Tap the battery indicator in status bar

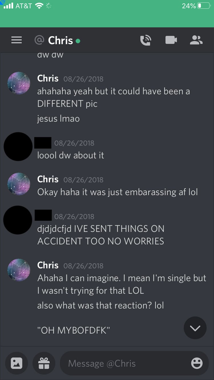tap(204, 6)
